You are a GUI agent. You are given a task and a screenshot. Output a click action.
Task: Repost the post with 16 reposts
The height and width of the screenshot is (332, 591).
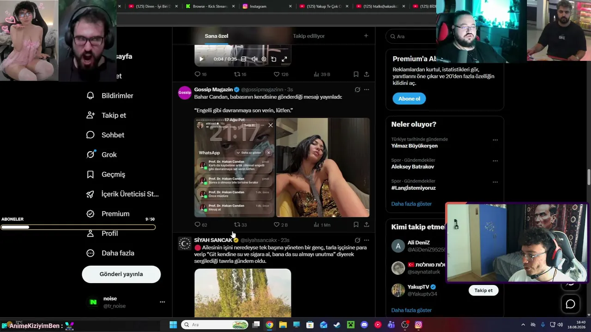click(240, 74)
